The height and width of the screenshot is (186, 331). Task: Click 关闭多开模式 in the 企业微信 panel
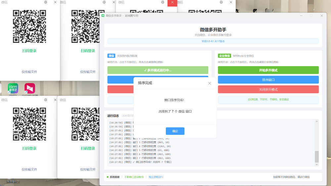[x=268, y=89]
